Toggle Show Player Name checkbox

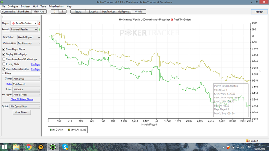point(4,49)
